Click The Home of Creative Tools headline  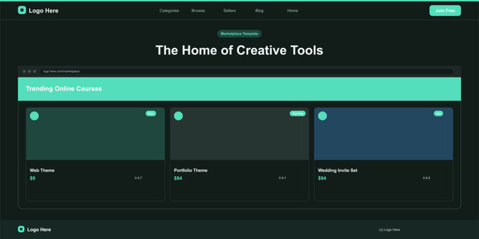coord(239,50)
